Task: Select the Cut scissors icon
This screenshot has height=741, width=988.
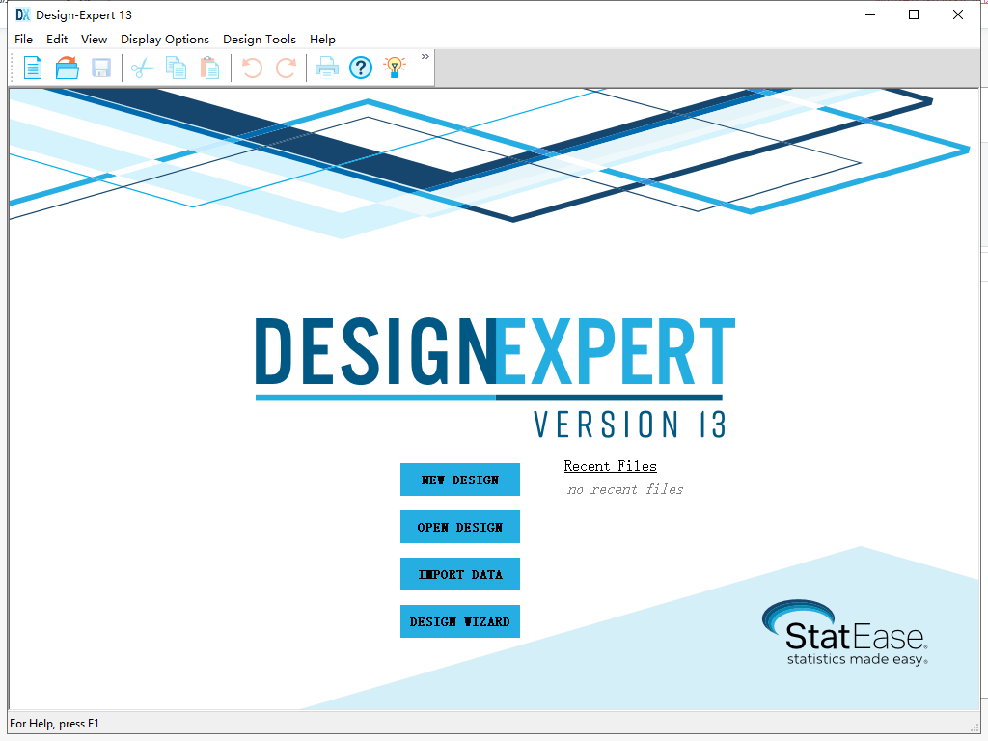Action: (x=142, y=68)
